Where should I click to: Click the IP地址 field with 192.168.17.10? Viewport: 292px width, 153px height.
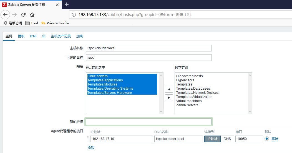click(x=122, y=139)
